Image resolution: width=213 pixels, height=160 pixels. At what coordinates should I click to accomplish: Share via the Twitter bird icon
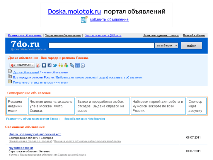coord(55,65)
